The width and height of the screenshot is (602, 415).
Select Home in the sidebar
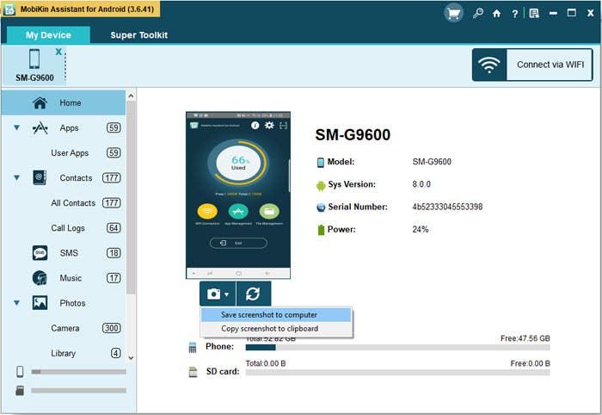(64, 102)
